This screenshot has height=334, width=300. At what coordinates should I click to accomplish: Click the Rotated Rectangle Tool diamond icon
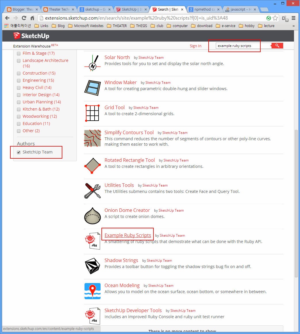click(x=93, y=166)
